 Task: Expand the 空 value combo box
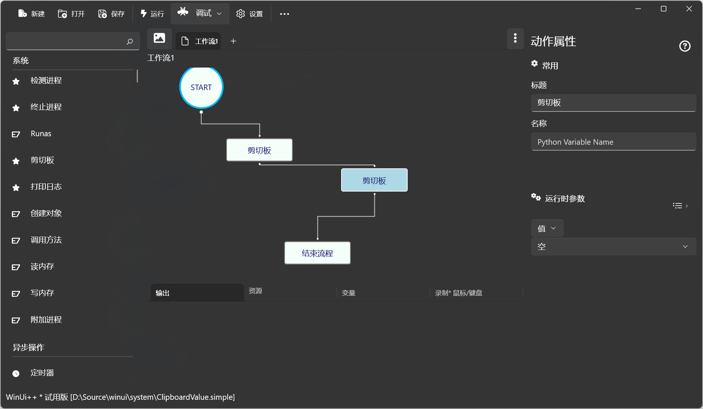click(685, 247)
